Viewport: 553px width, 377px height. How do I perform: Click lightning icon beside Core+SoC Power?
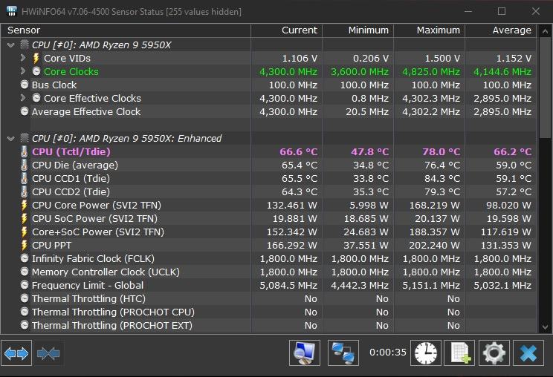(x=24, y=232)
